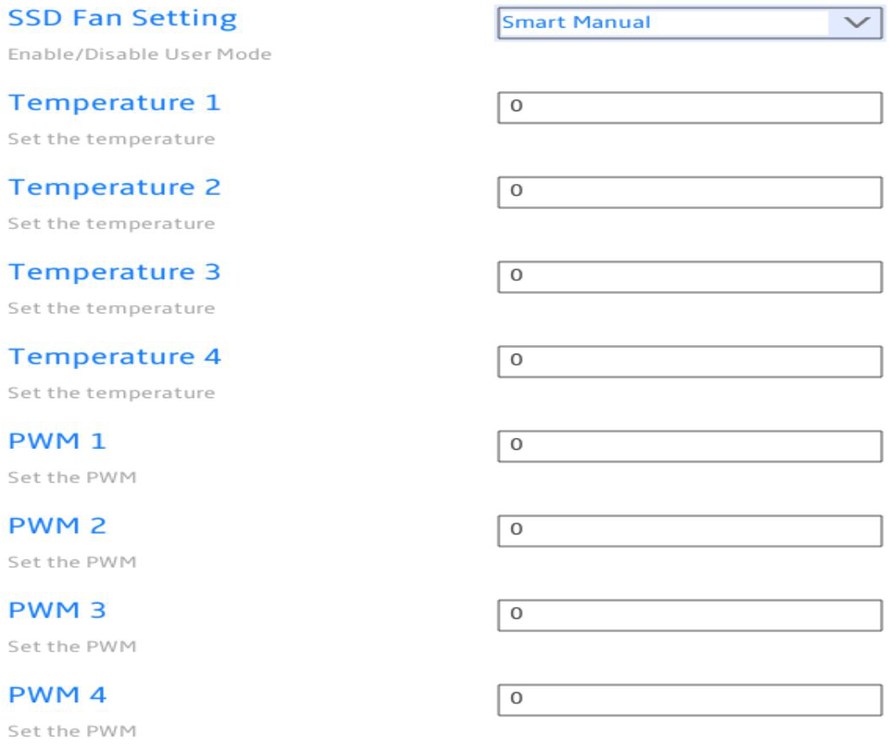Select the PWM 1 label
Screen dimensions: 889x745
(x=57, y=441)
